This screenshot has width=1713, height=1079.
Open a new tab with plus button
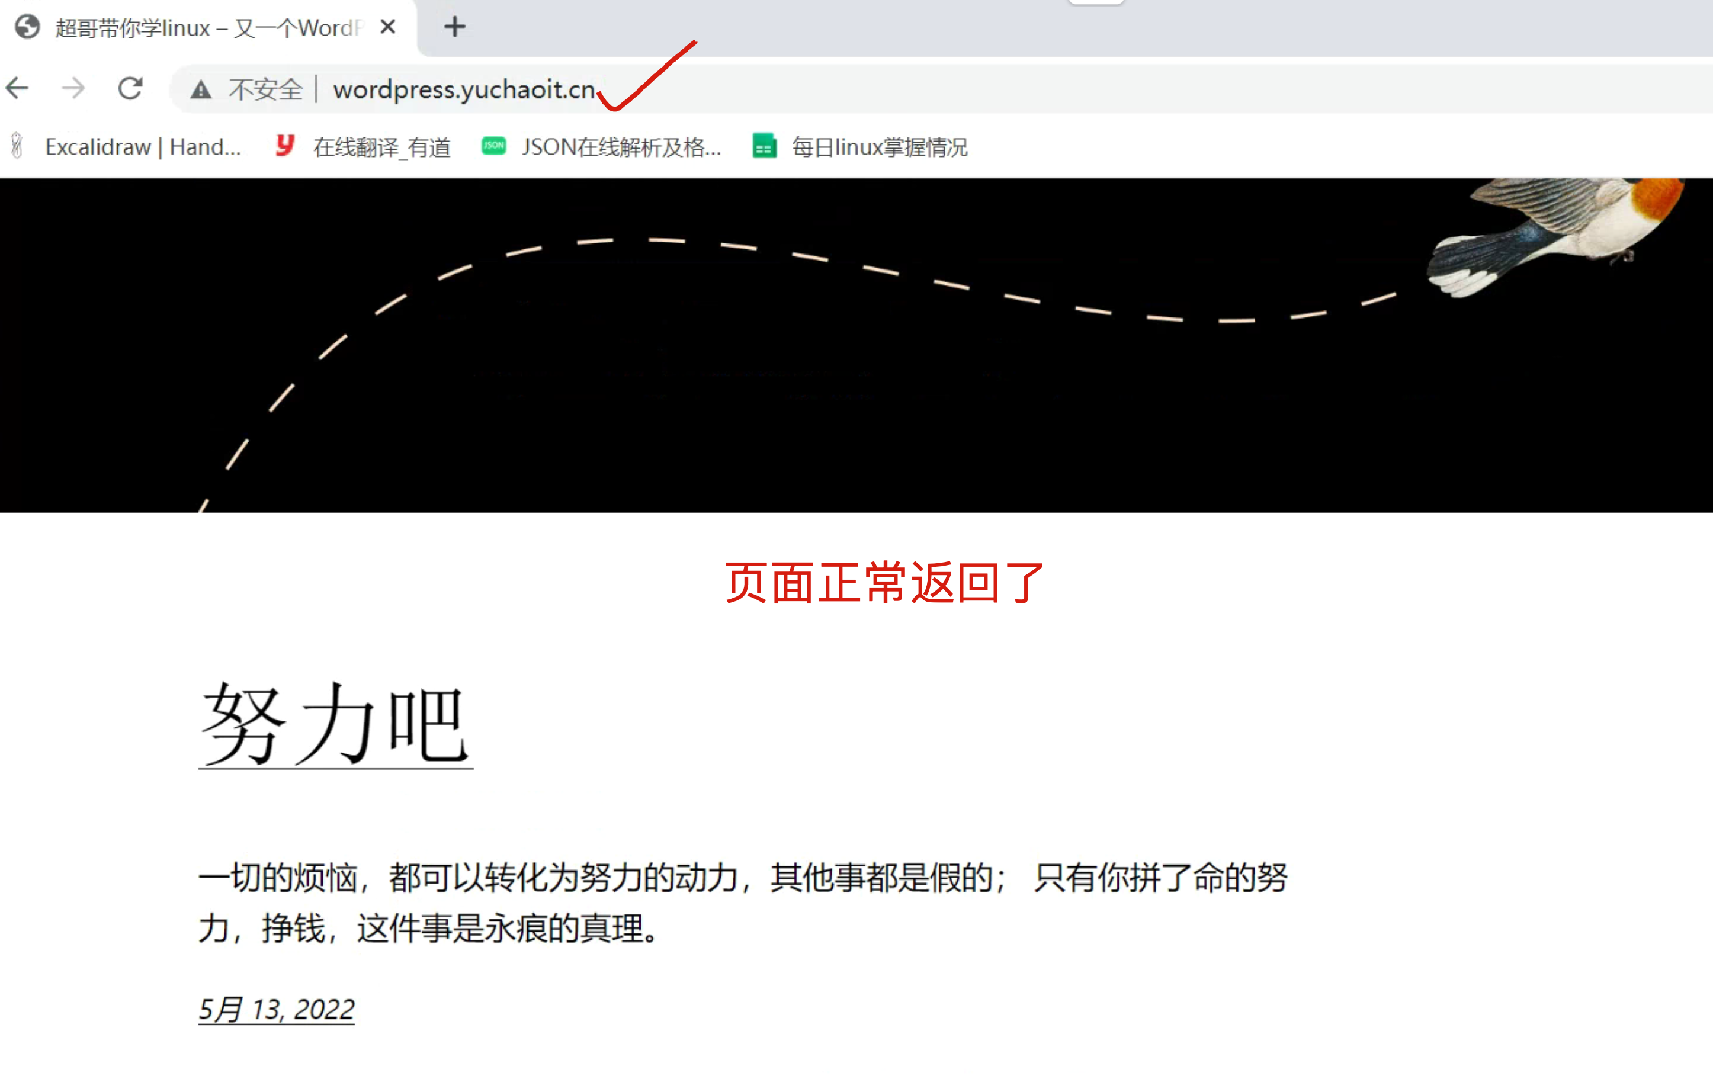coord(454,27)
